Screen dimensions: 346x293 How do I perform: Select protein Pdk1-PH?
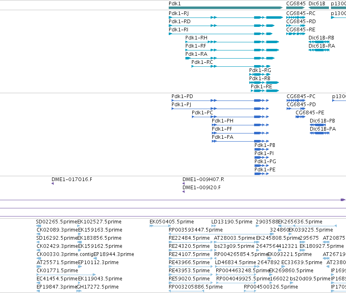coord(240,125)
